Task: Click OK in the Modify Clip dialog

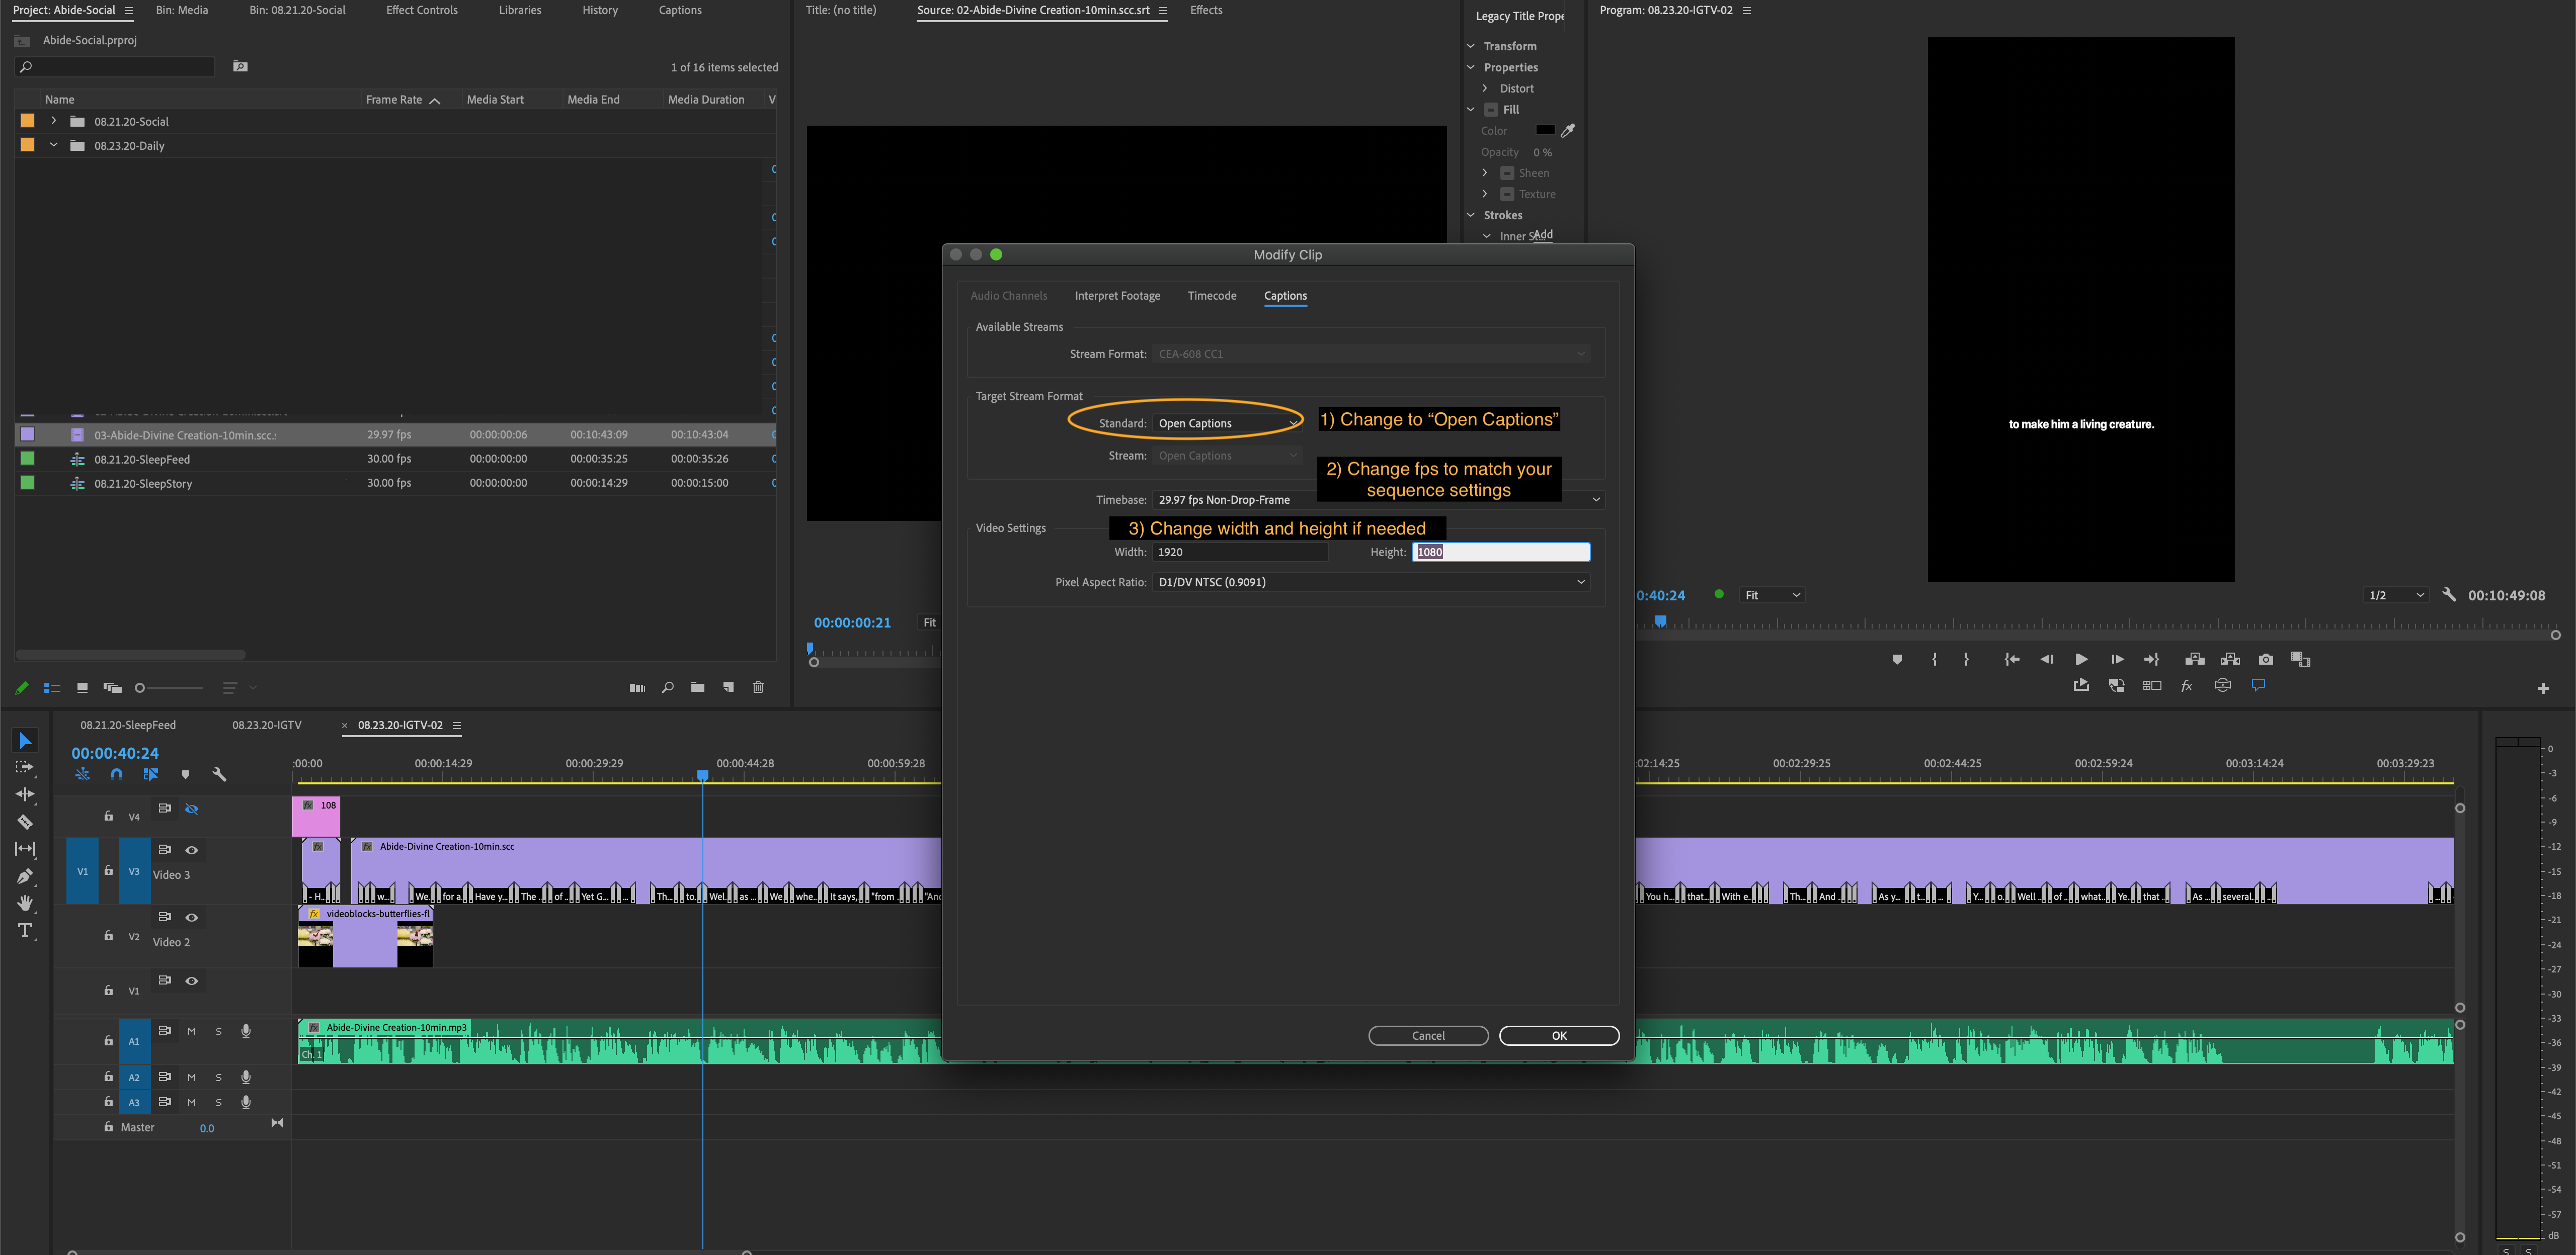Action: (x=1558, y=1035)
